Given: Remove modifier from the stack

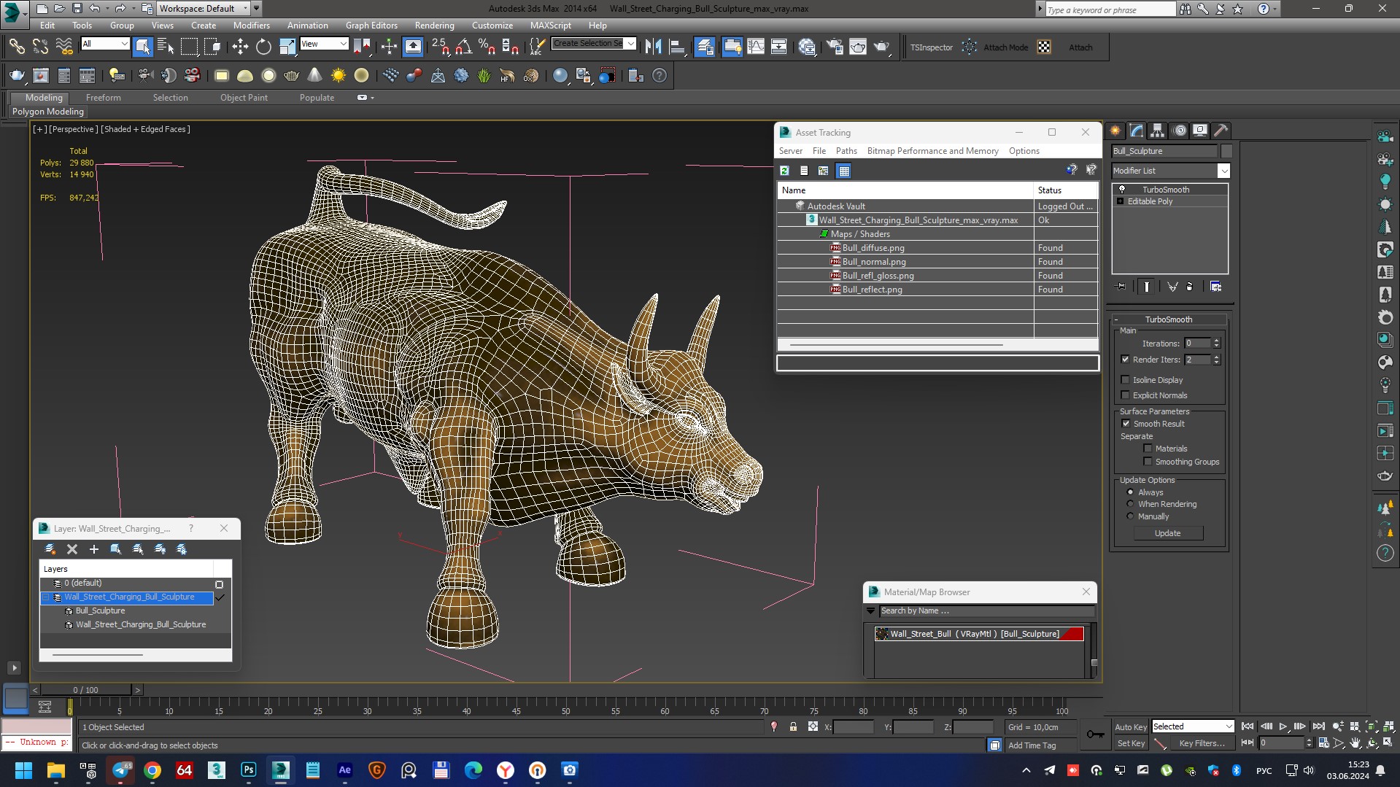Looking at the screenshot, I should [x=1190, y=287].
